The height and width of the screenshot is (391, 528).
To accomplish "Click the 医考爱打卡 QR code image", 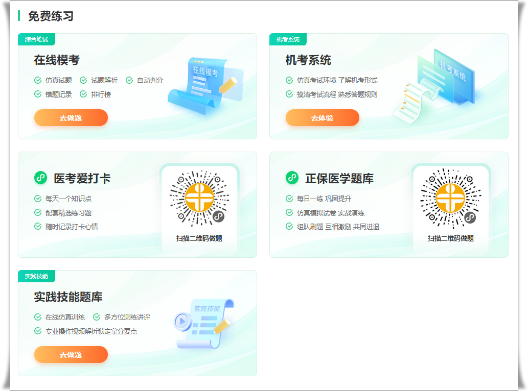I will pos(199,198).
